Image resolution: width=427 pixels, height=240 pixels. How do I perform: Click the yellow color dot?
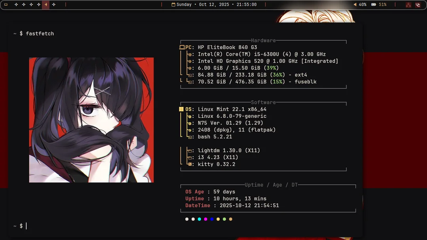tap(218, 219)
